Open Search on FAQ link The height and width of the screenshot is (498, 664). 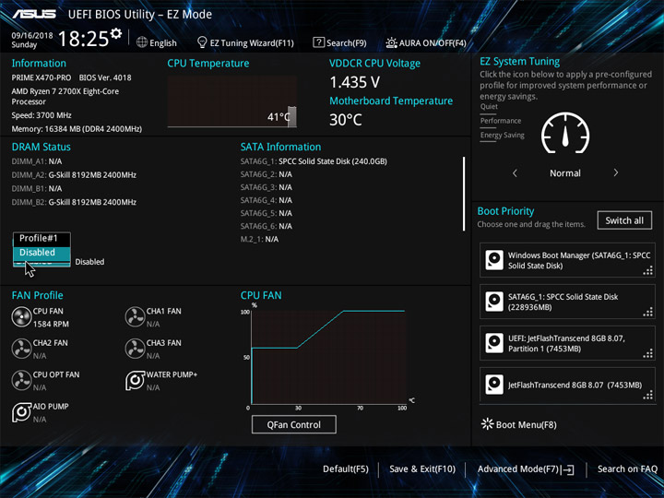(627, 469)
